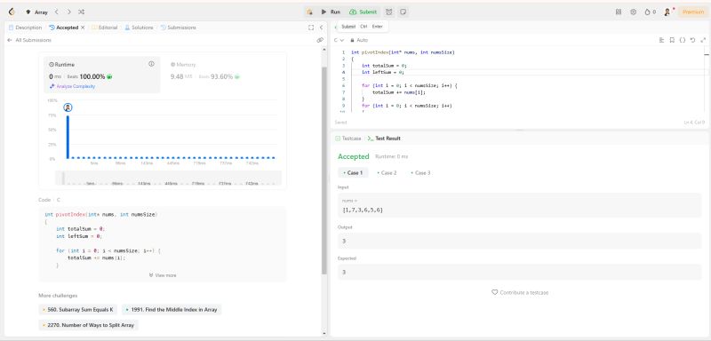The width and height of the screenshot is (711, 341).
Task: Select the Case 2 test case
Action: click(x=387, y=173)
